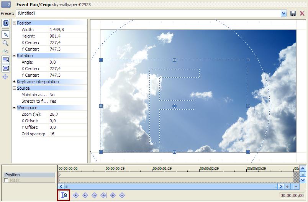Save the preset with floppy disk icon
Screen dimensions: 308x202
(x=293, y=13)
